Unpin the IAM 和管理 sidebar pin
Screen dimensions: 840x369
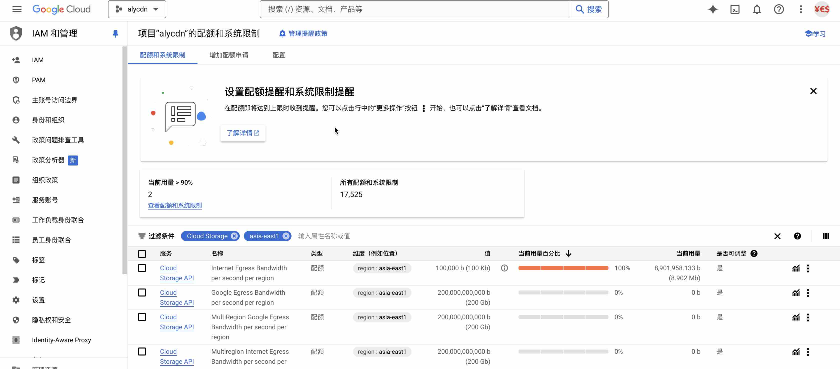(115, 33)
